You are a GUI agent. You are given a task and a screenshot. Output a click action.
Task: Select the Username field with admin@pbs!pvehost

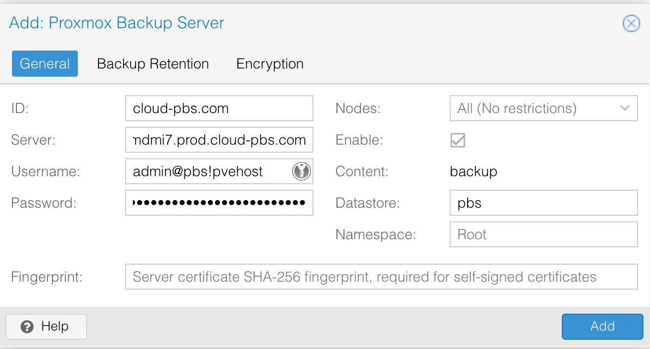210,171
